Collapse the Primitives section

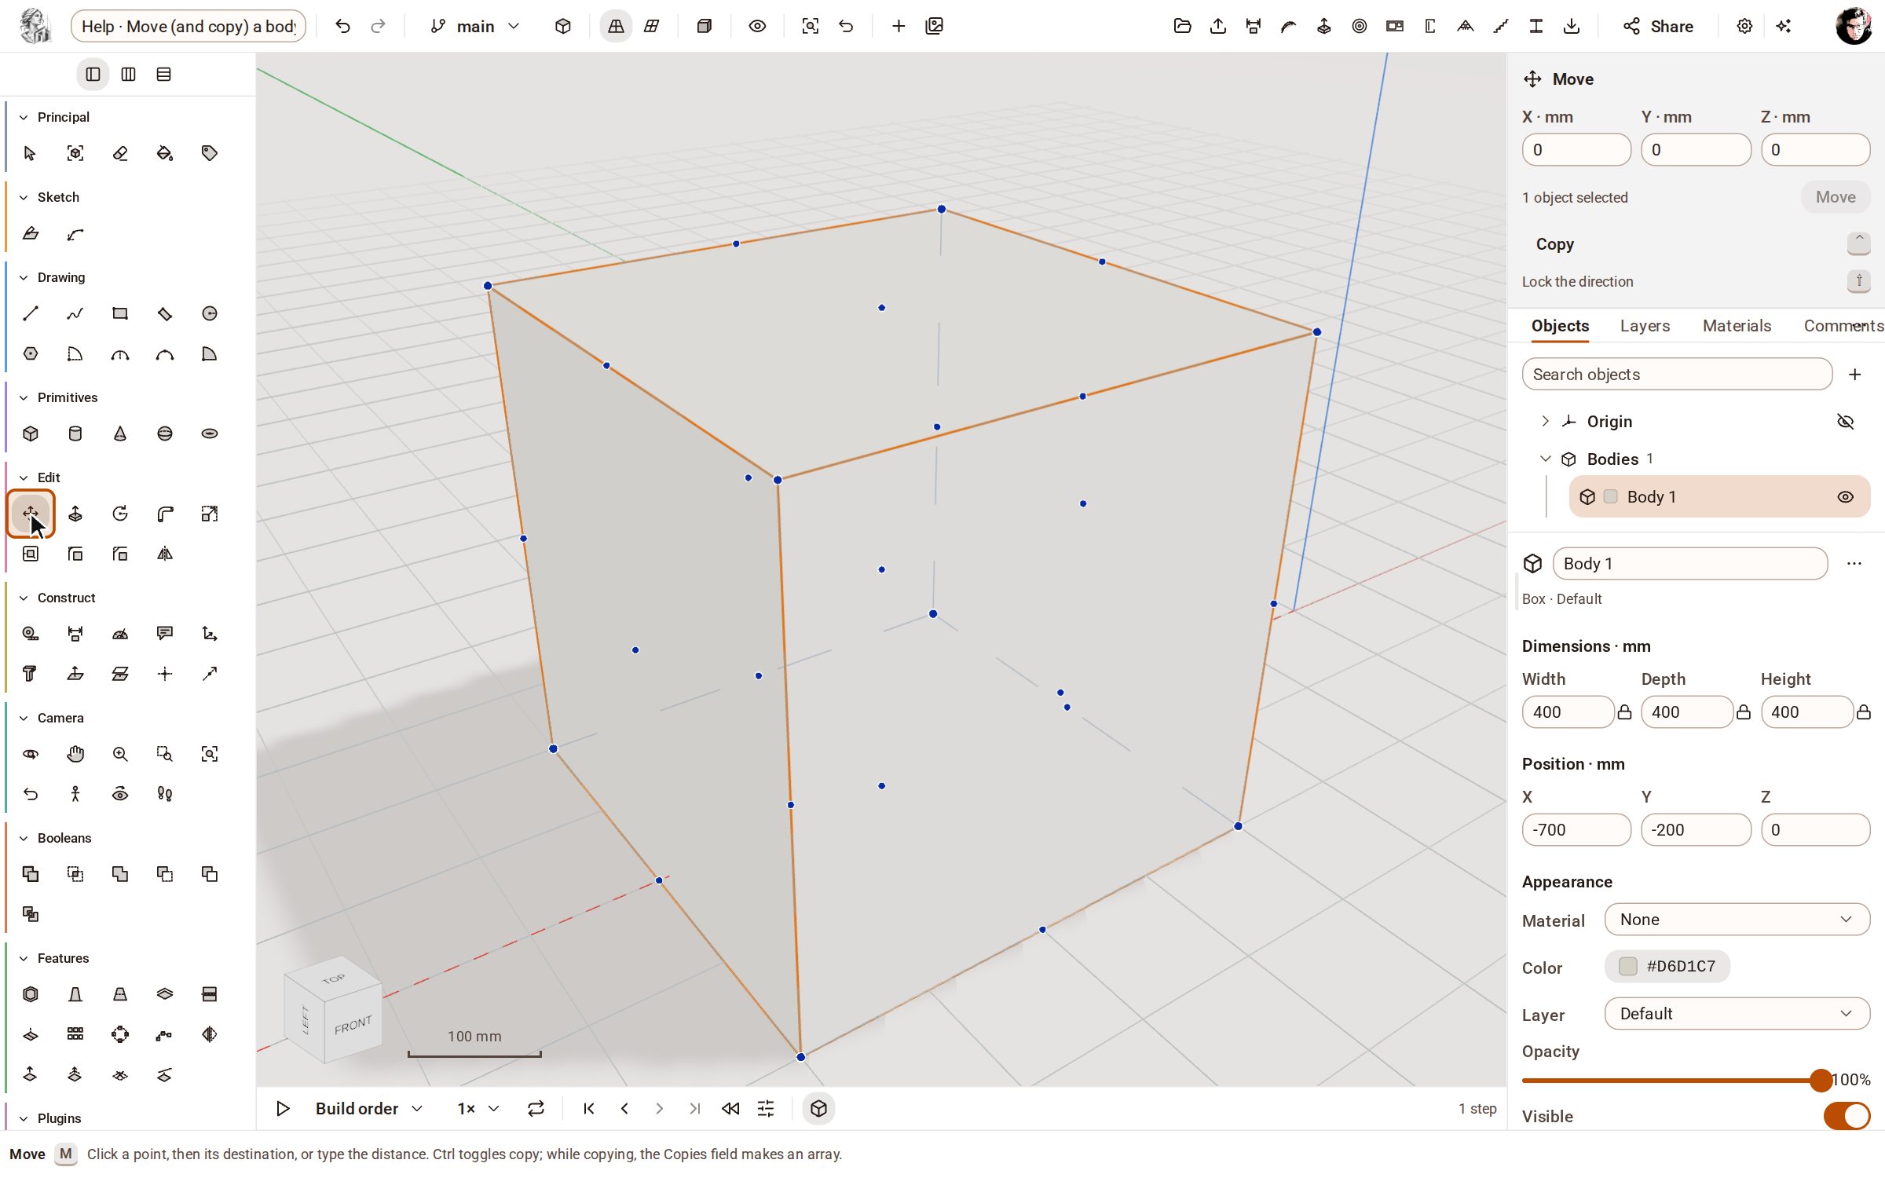coord(24,397)
